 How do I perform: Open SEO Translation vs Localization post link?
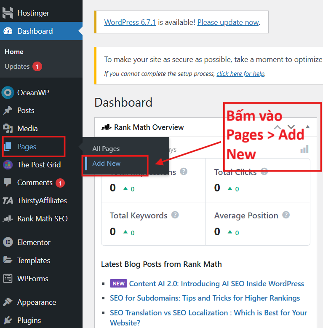pyautogui.click(x=208, y=317)
